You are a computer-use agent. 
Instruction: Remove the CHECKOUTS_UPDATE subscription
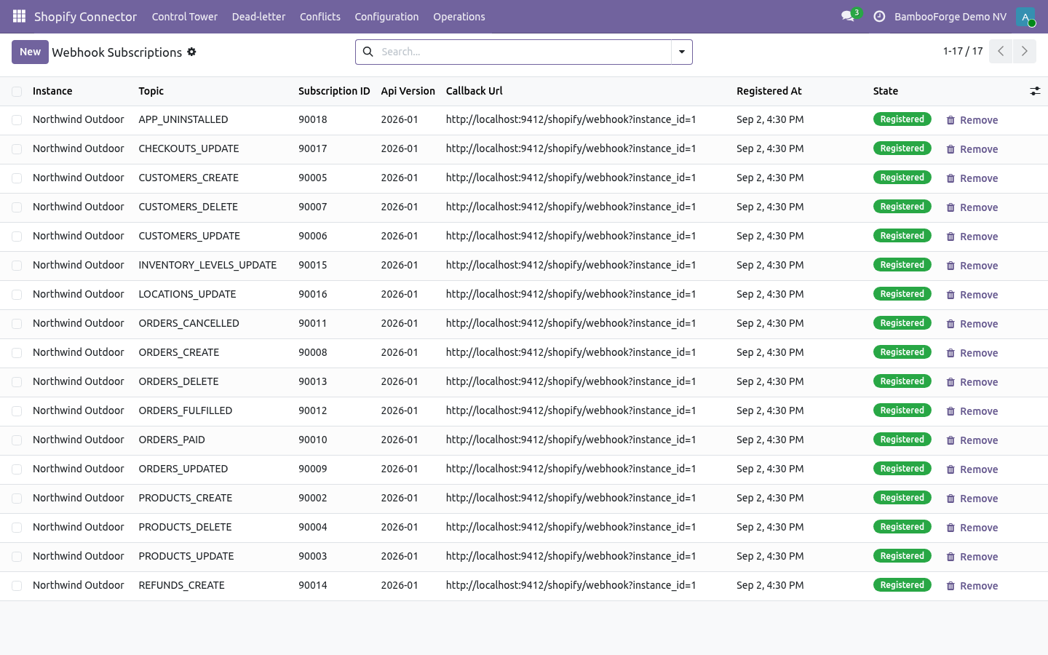(972, 149)
